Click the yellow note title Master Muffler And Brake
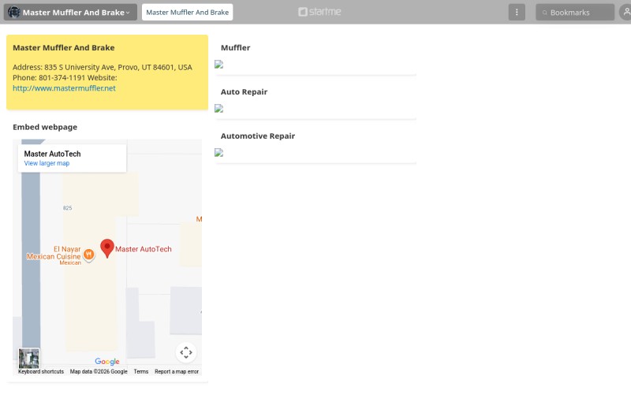 point(64,48)
